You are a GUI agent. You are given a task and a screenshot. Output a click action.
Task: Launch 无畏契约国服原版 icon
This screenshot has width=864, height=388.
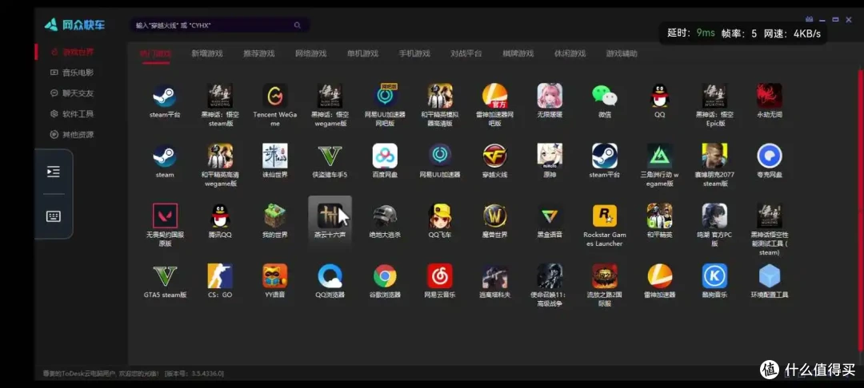coord(165,216)
